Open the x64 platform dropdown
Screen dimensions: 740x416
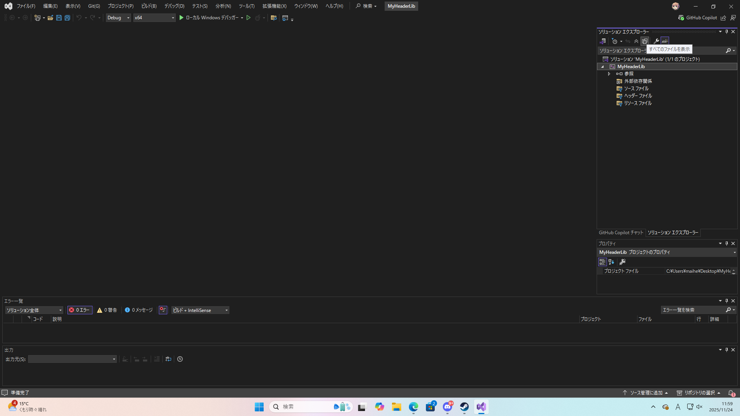[x=154, y=18]
